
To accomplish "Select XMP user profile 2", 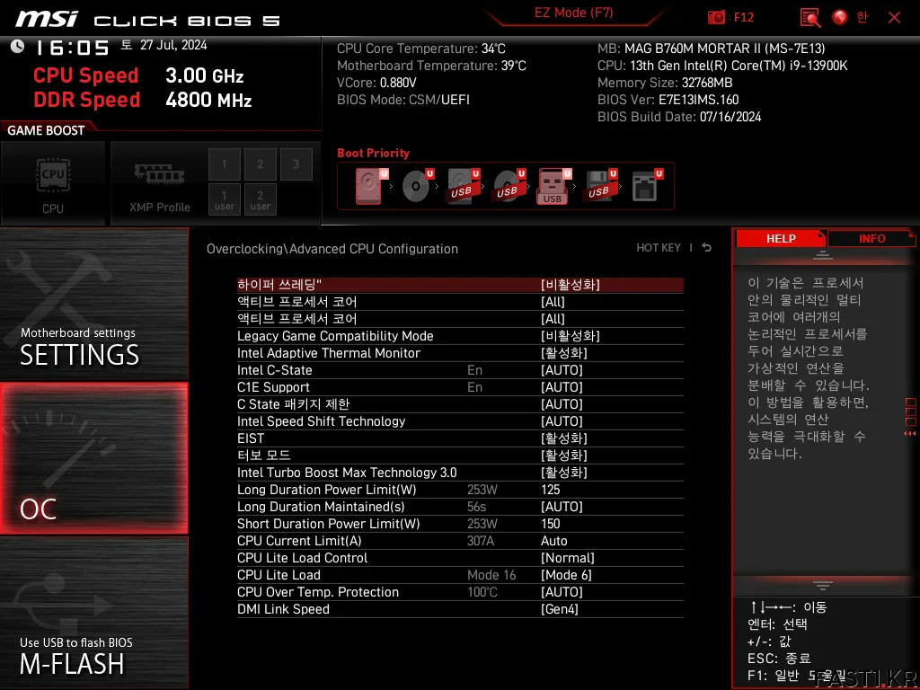I will point(260,200).
